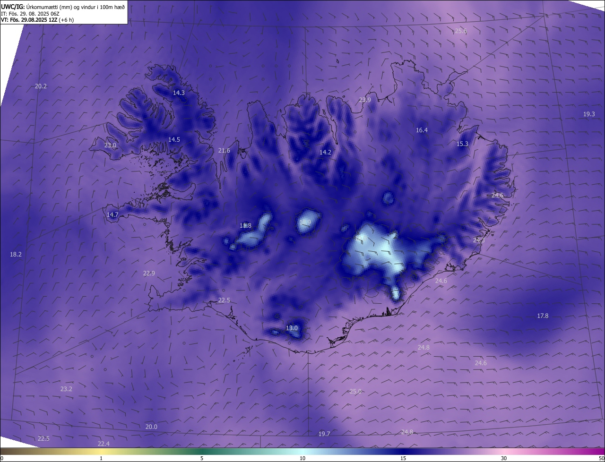Click the 14.2 value label on the map

point(325,153)
